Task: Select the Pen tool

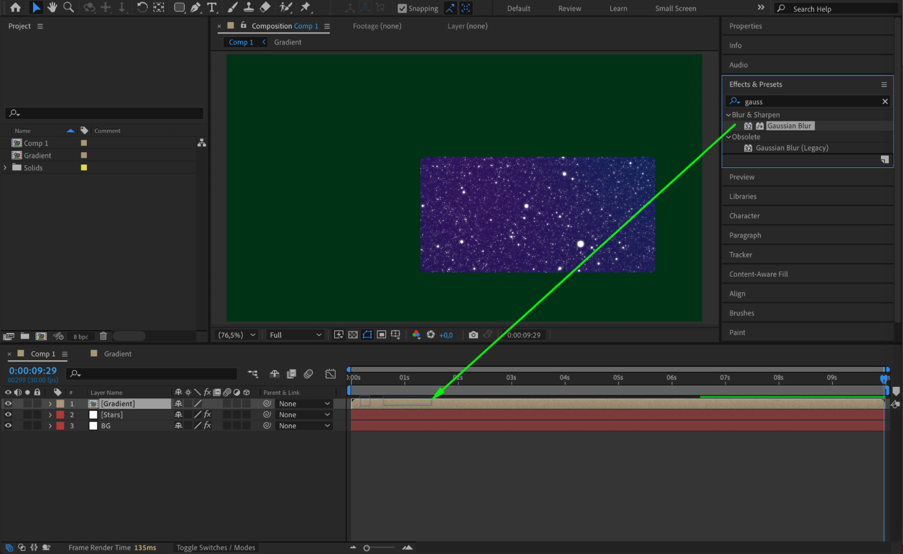Action: click(x=195, y=7)
